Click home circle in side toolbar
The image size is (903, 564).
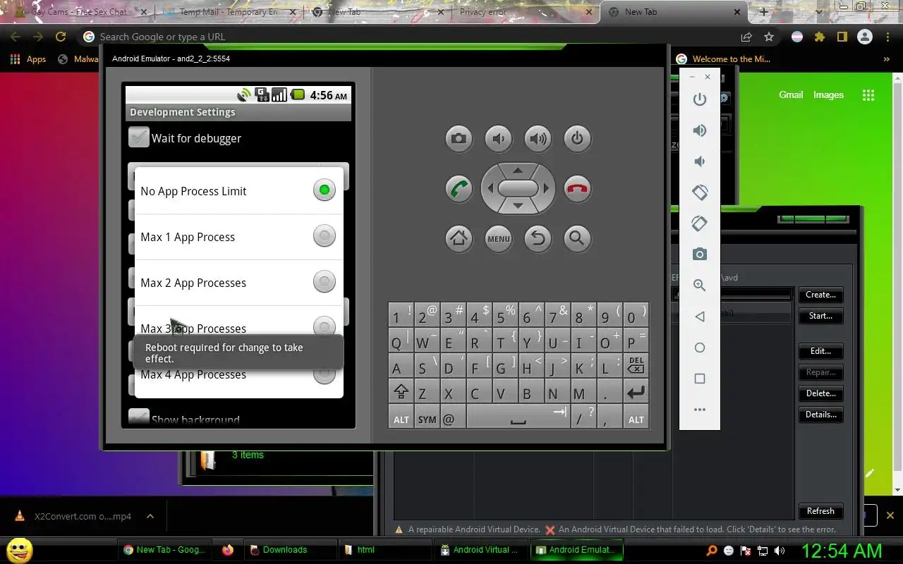(699, 348)
